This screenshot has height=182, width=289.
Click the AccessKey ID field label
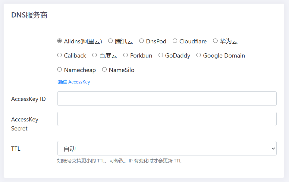click(x=28, y=99)
